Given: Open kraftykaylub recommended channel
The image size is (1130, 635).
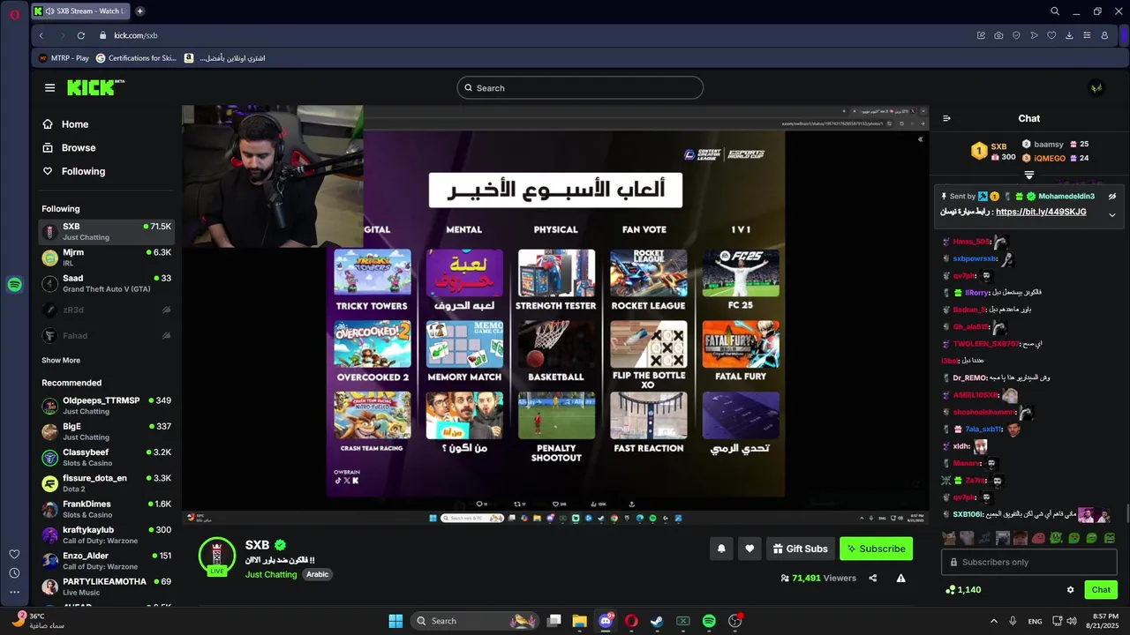Looking at the screenshot, I should click(x=106, y=534).
